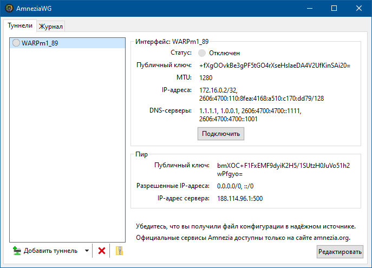The height and width of the screenshot is (268, 372).
Task: Switch to the Журнал tab
Action: [x=51, y=26]
